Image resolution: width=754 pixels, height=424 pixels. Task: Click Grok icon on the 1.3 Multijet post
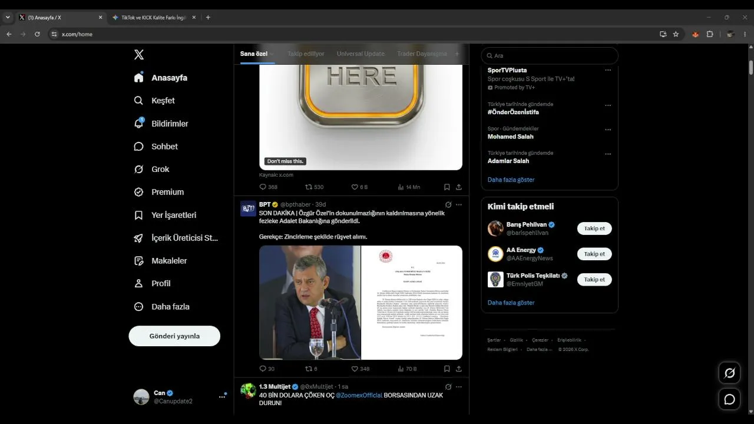448,387
